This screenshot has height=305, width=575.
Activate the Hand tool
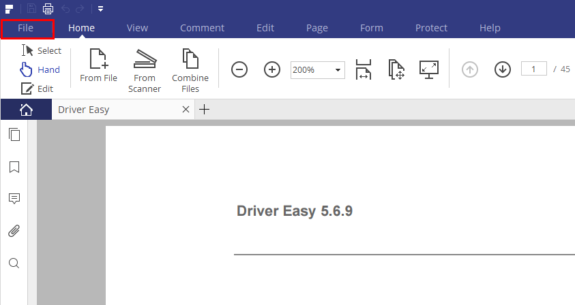coord(40,69)
